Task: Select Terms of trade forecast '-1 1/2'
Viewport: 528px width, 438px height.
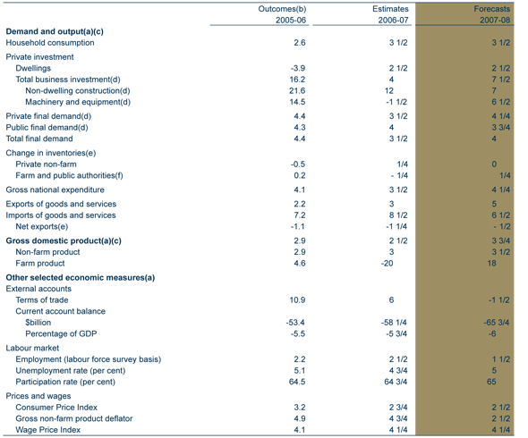Action: point(499,300)
